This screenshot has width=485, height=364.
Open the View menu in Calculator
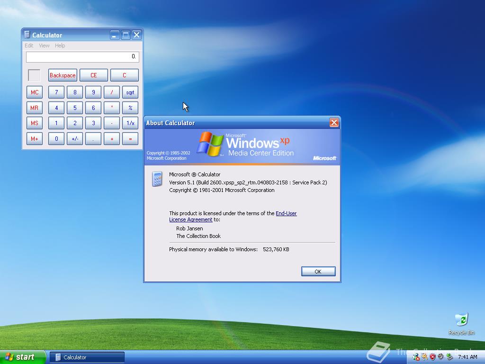44,45
